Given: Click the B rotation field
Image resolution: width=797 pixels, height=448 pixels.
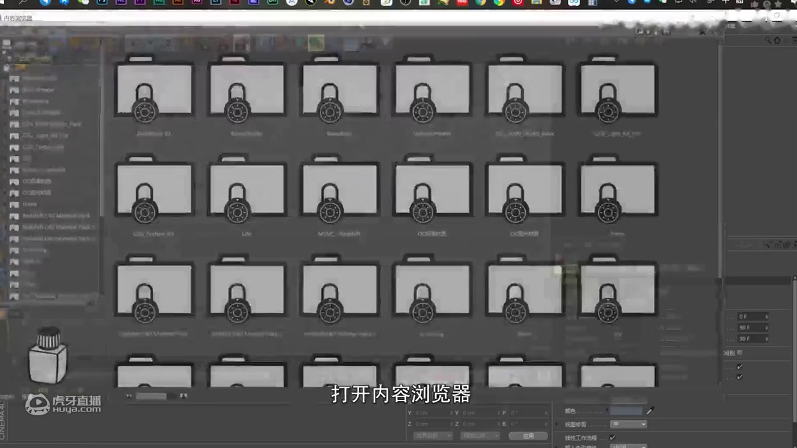Looking at the screenshot, I should (x=528, y=424).
